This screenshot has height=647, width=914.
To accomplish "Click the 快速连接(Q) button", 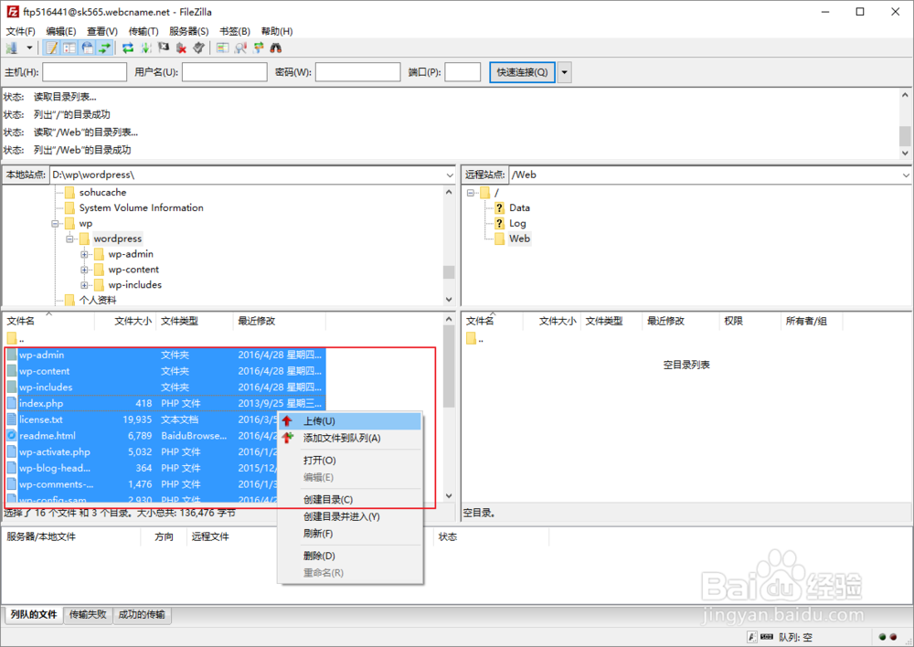I will 522,72.
